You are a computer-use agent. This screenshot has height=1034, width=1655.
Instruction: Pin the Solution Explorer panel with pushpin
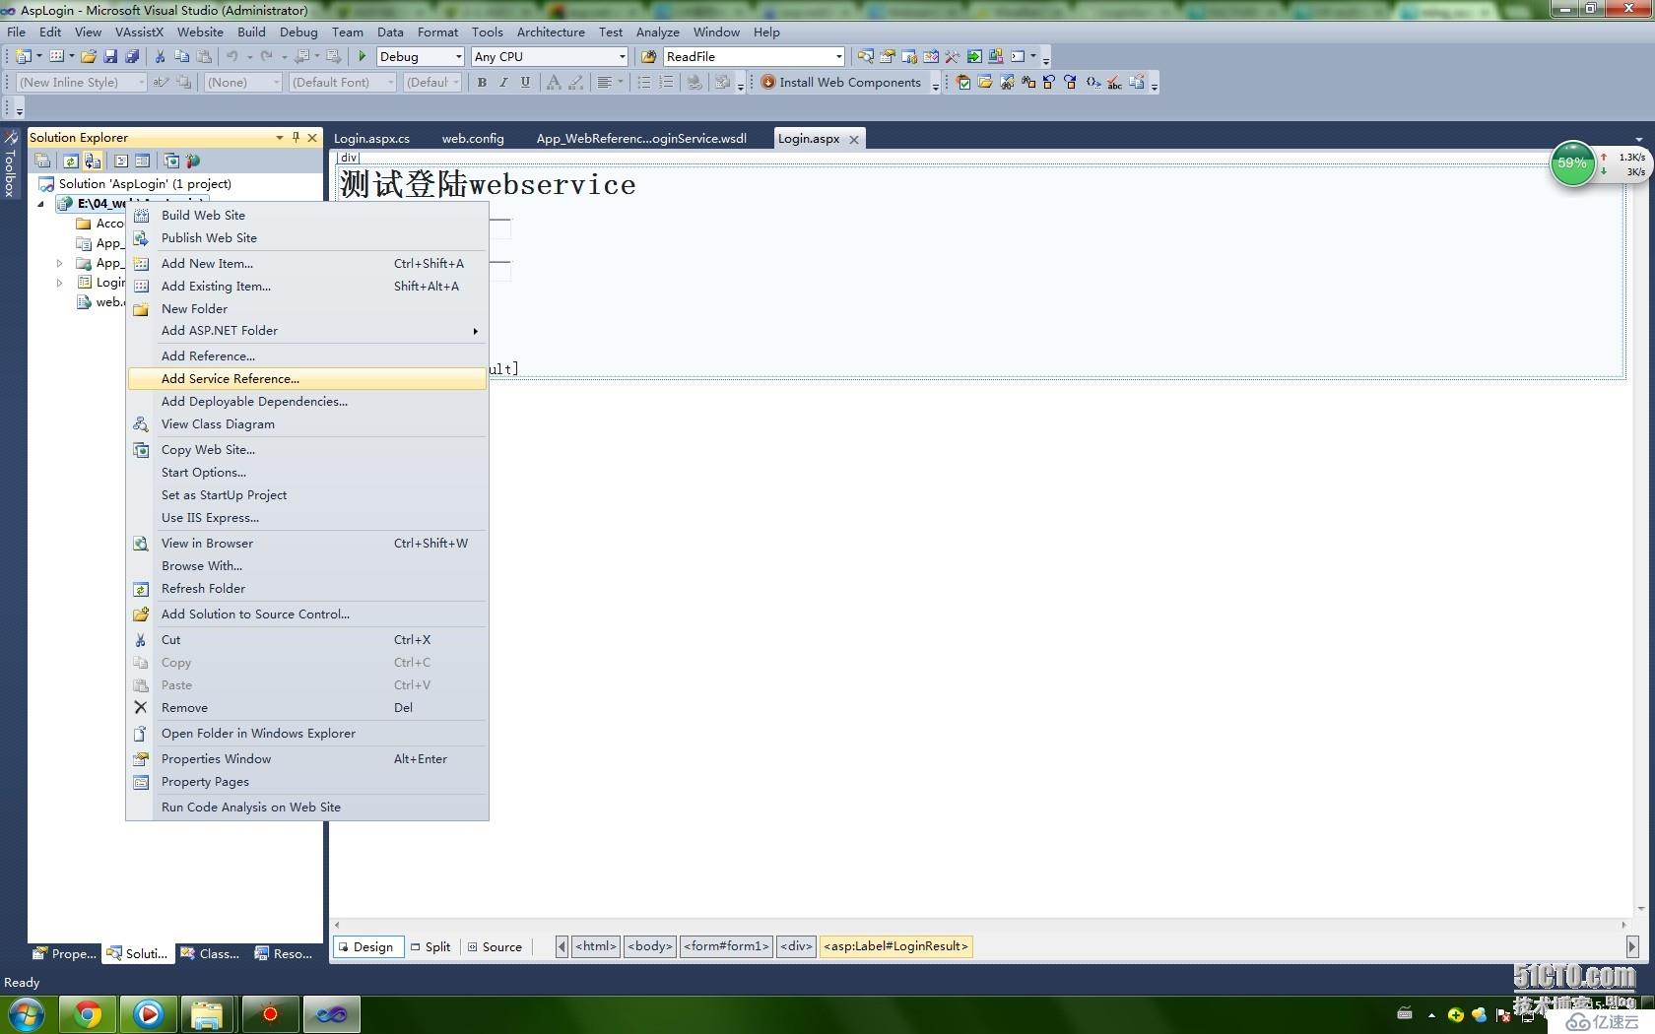point(296,137)
